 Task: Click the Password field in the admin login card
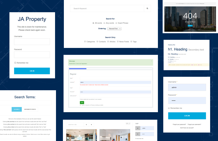(x=187, y=100)
